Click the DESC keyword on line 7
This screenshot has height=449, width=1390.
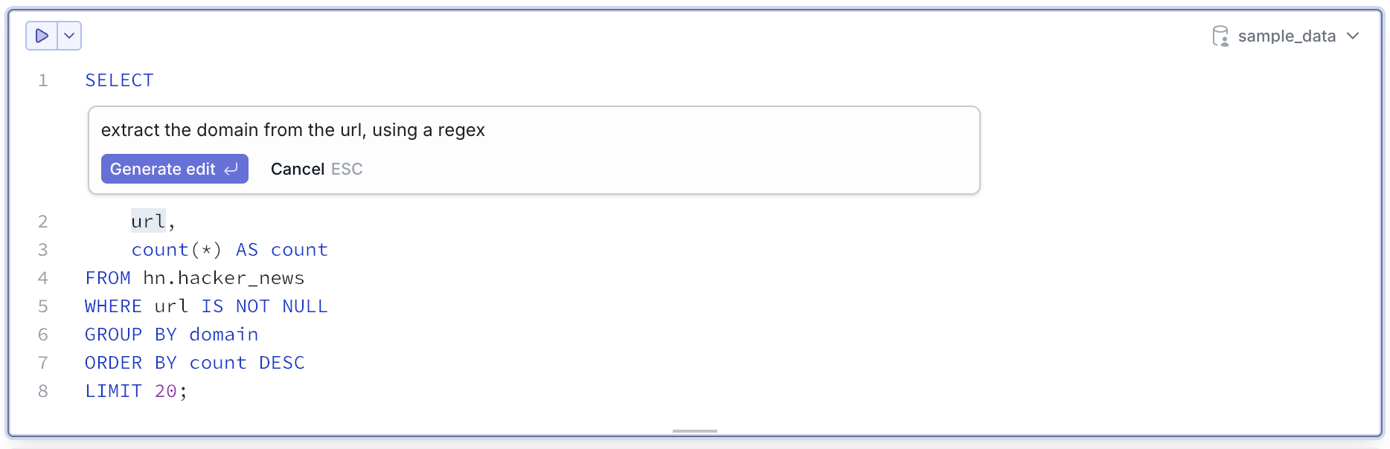point(282,363)
